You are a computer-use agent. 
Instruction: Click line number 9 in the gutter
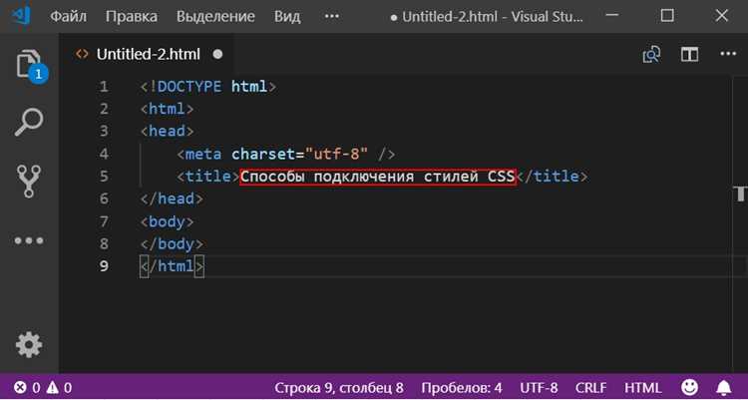pyautogui.click(x=104, y=266)
